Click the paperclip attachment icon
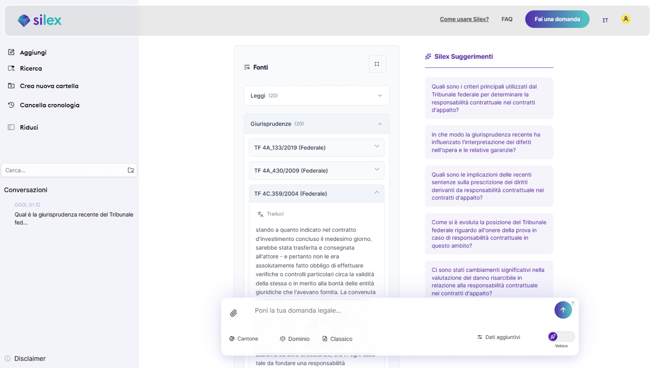The height and width of the screenshot is (368, 655). (233, 313)
